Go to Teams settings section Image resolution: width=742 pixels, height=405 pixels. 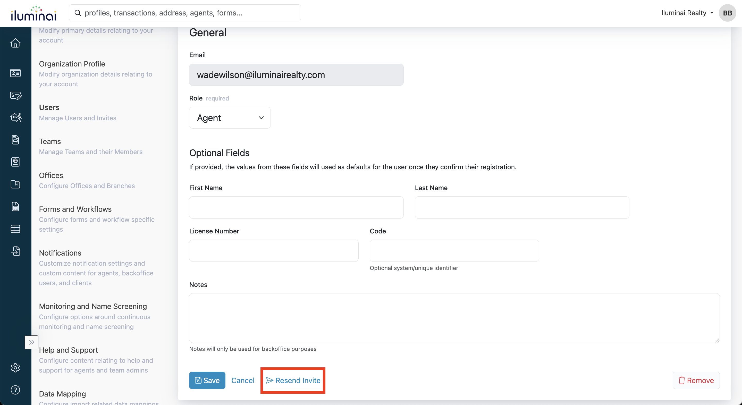(x=50, y=141)
